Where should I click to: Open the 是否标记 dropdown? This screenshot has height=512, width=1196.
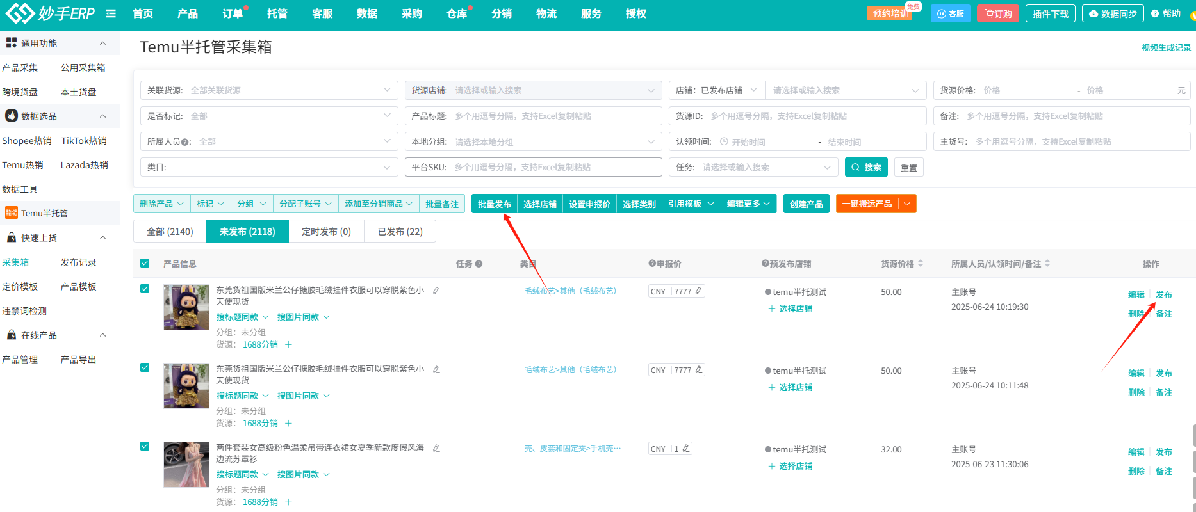tap(269, 116)
